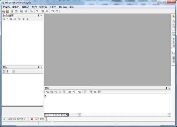
Task: Click the Redo arrow icon
Action: 57,11
